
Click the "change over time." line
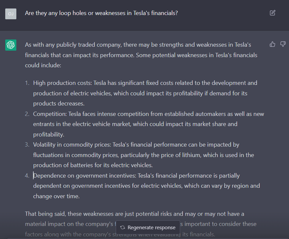tap(56, 196)
